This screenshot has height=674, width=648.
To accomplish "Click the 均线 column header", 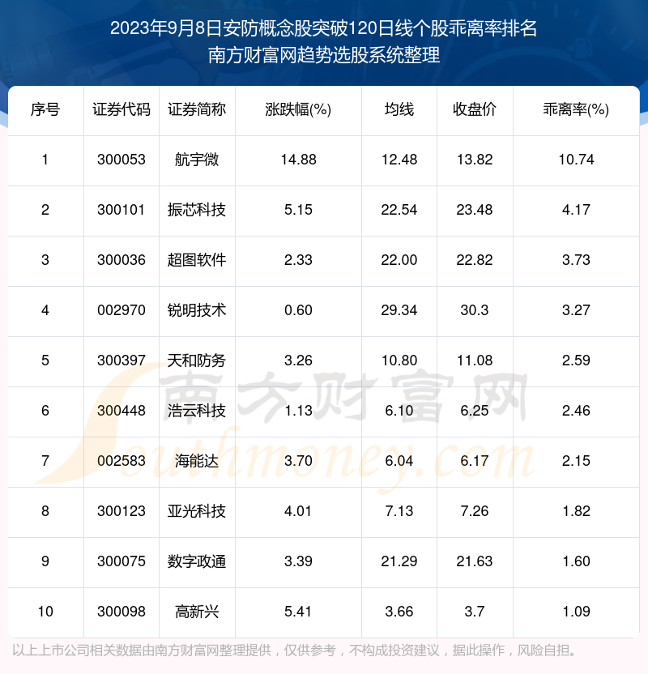I will pyautogui.click(x=399, y=109).
